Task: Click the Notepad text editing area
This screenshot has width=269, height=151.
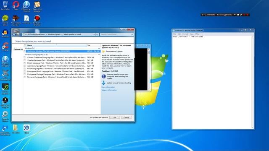Action: pyautogui.click(x=212, y=82)
